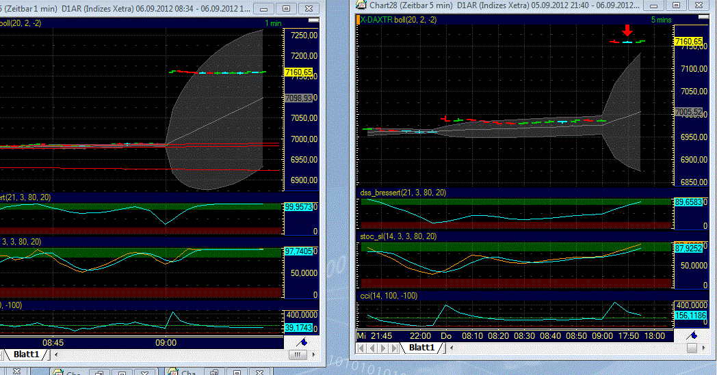This screenshot has height=375, width=717.
Task: Click 1 min chart horizontal scrollbar thumb
Action: pos(298,355)
